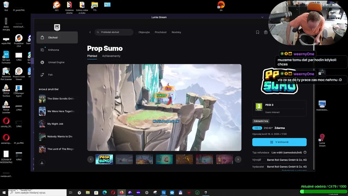Click the refund type help question icon
Viewport: 348px width, 196px height.
[x=305, y=152]
